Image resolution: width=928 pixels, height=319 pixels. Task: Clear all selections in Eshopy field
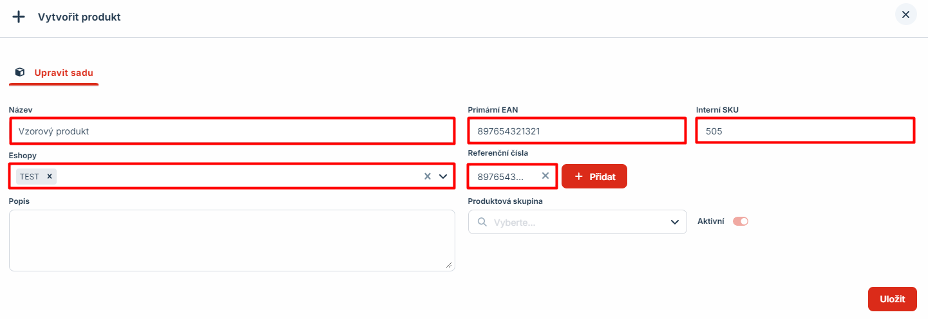coord(427,176)
